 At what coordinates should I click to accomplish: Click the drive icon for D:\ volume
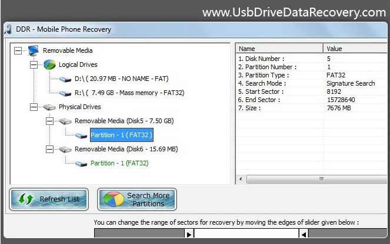[65, 79]
